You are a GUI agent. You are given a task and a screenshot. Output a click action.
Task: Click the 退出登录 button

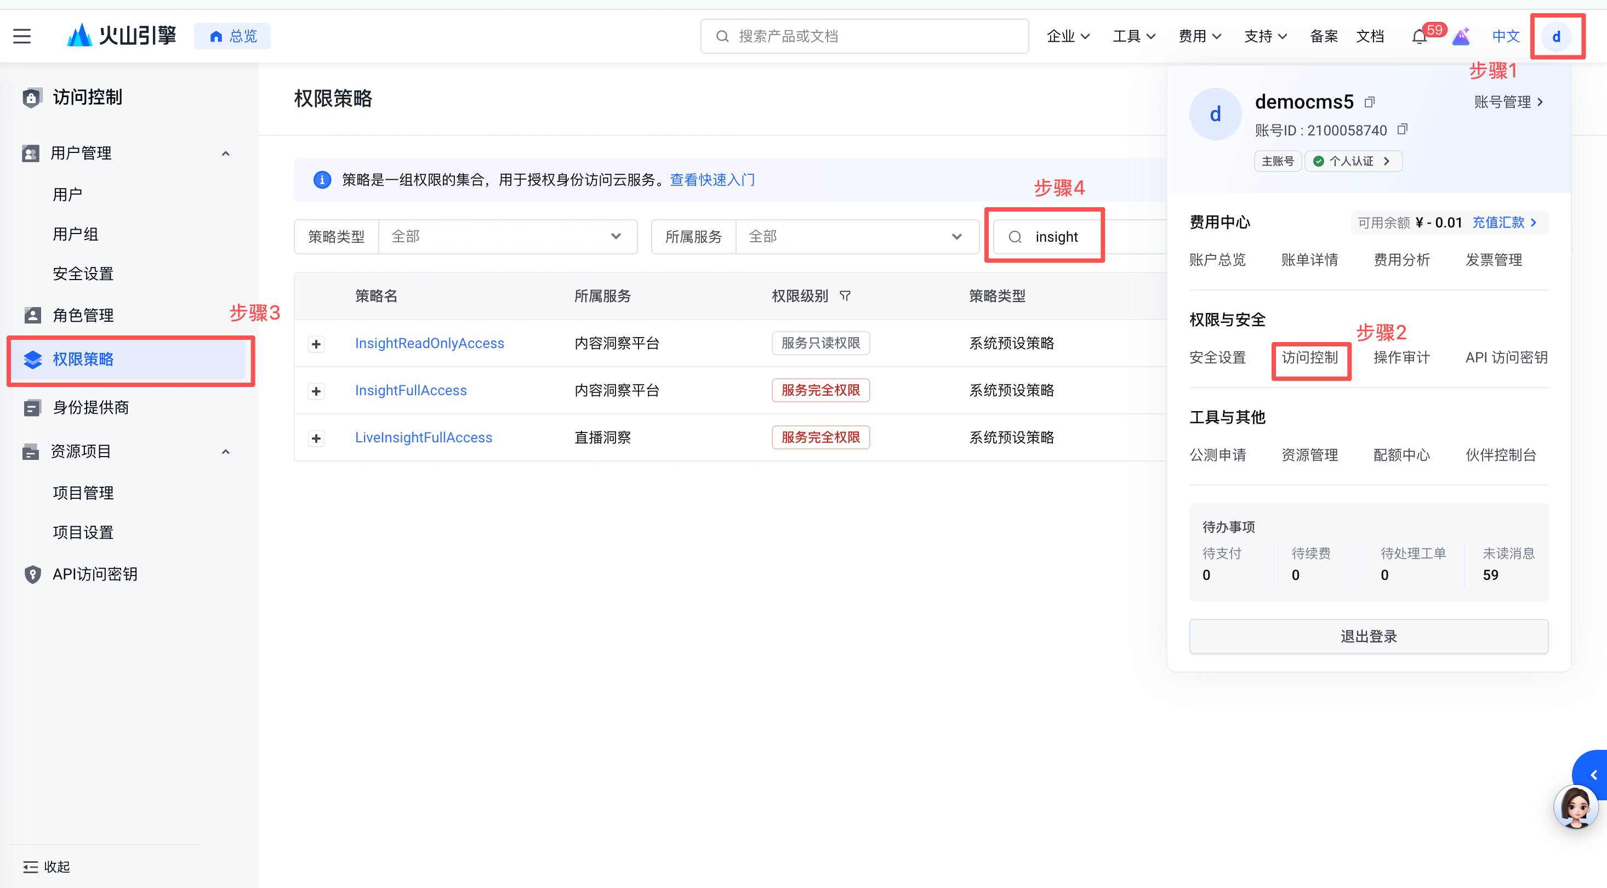pyautogui.click(x=1368, y=636)
